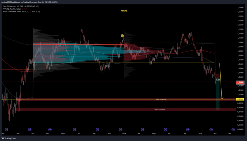Select the Multi-Timeframe VWAP V5 legend line
The height and width of the screenshot is (141, 247).
click(21, 11)
